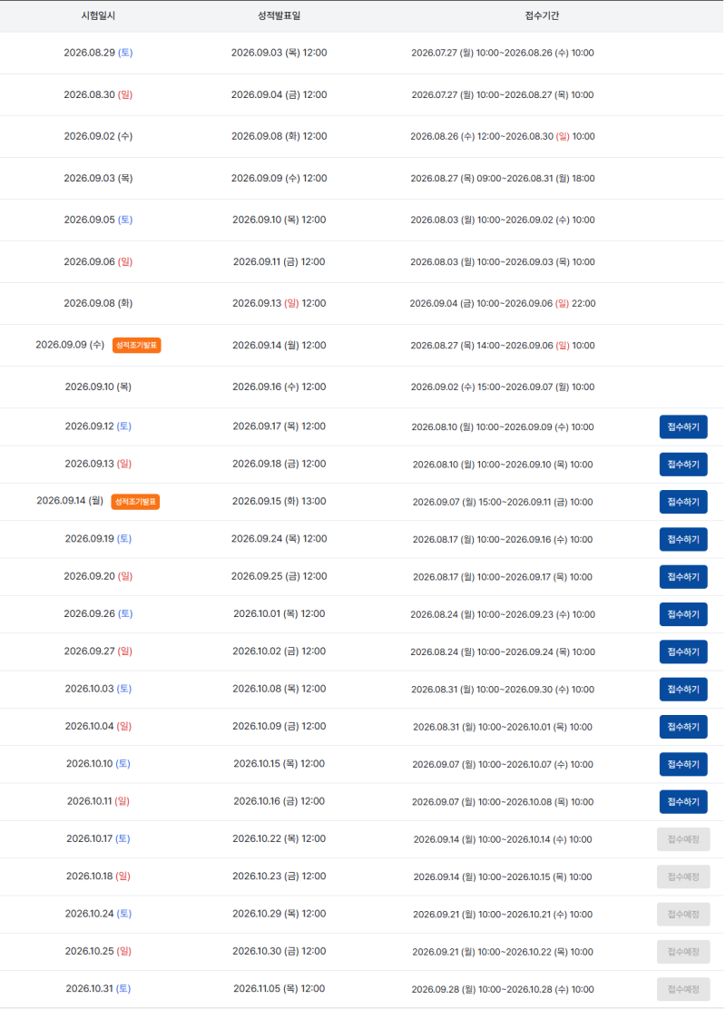Select exam date 2026.08.29 (토)
726x1009 pixels.
click(x=98, y=53)
